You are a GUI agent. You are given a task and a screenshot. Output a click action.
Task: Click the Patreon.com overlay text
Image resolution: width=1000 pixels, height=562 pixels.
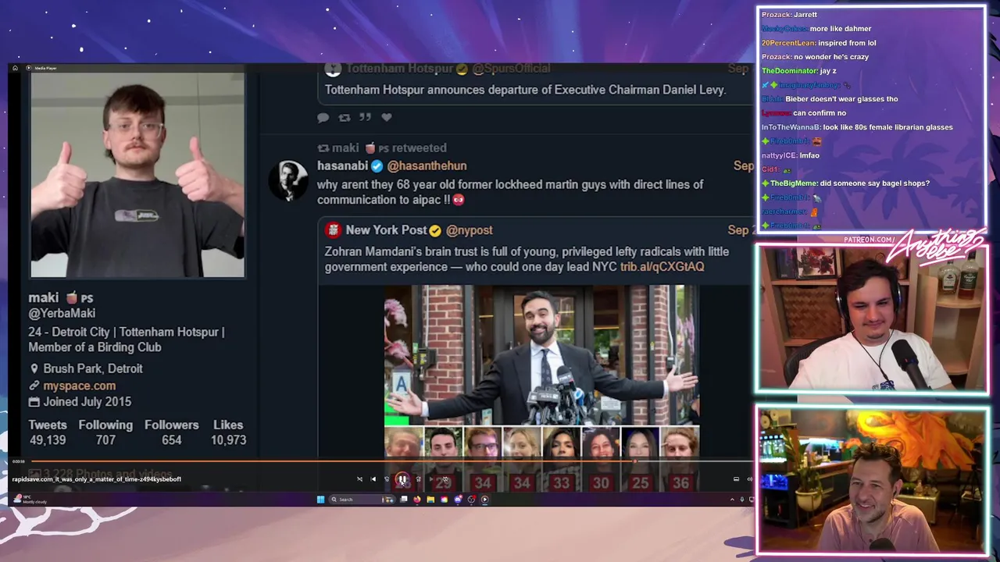coord(869,240)
